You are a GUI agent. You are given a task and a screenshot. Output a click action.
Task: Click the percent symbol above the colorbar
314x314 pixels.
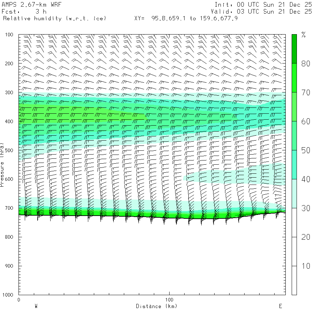pos(303,35)
